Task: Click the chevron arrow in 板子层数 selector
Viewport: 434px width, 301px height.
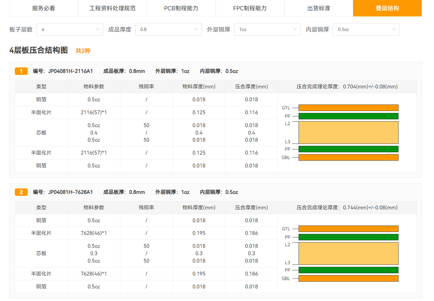Action: (x=97, y=29)
